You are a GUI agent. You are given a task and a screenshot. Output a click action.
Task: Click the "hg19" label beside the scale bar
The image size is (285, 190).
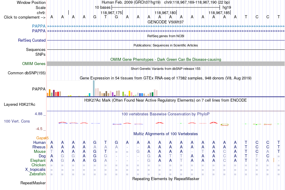(x=227, y=7)
